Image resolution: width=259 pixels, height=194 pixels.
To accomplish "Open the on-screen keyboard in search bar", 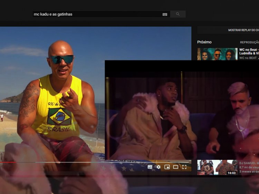I will [x=165, y=14].
